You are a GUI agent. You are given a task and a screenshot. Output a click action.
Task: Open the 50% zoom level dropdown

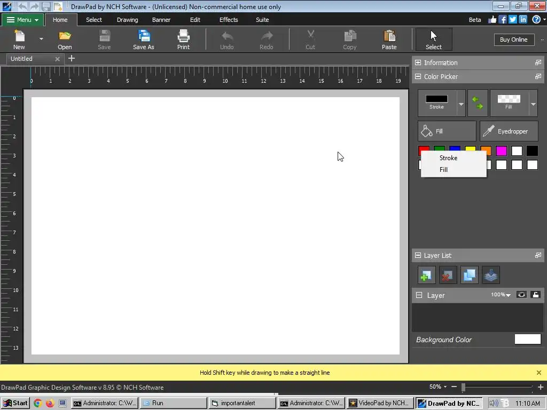[x=438, y=387]
